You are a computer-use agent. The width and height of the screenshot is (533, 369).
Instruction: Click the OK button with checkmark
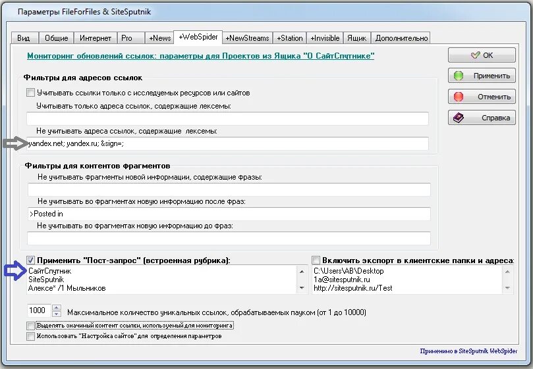tap(482, 55)
